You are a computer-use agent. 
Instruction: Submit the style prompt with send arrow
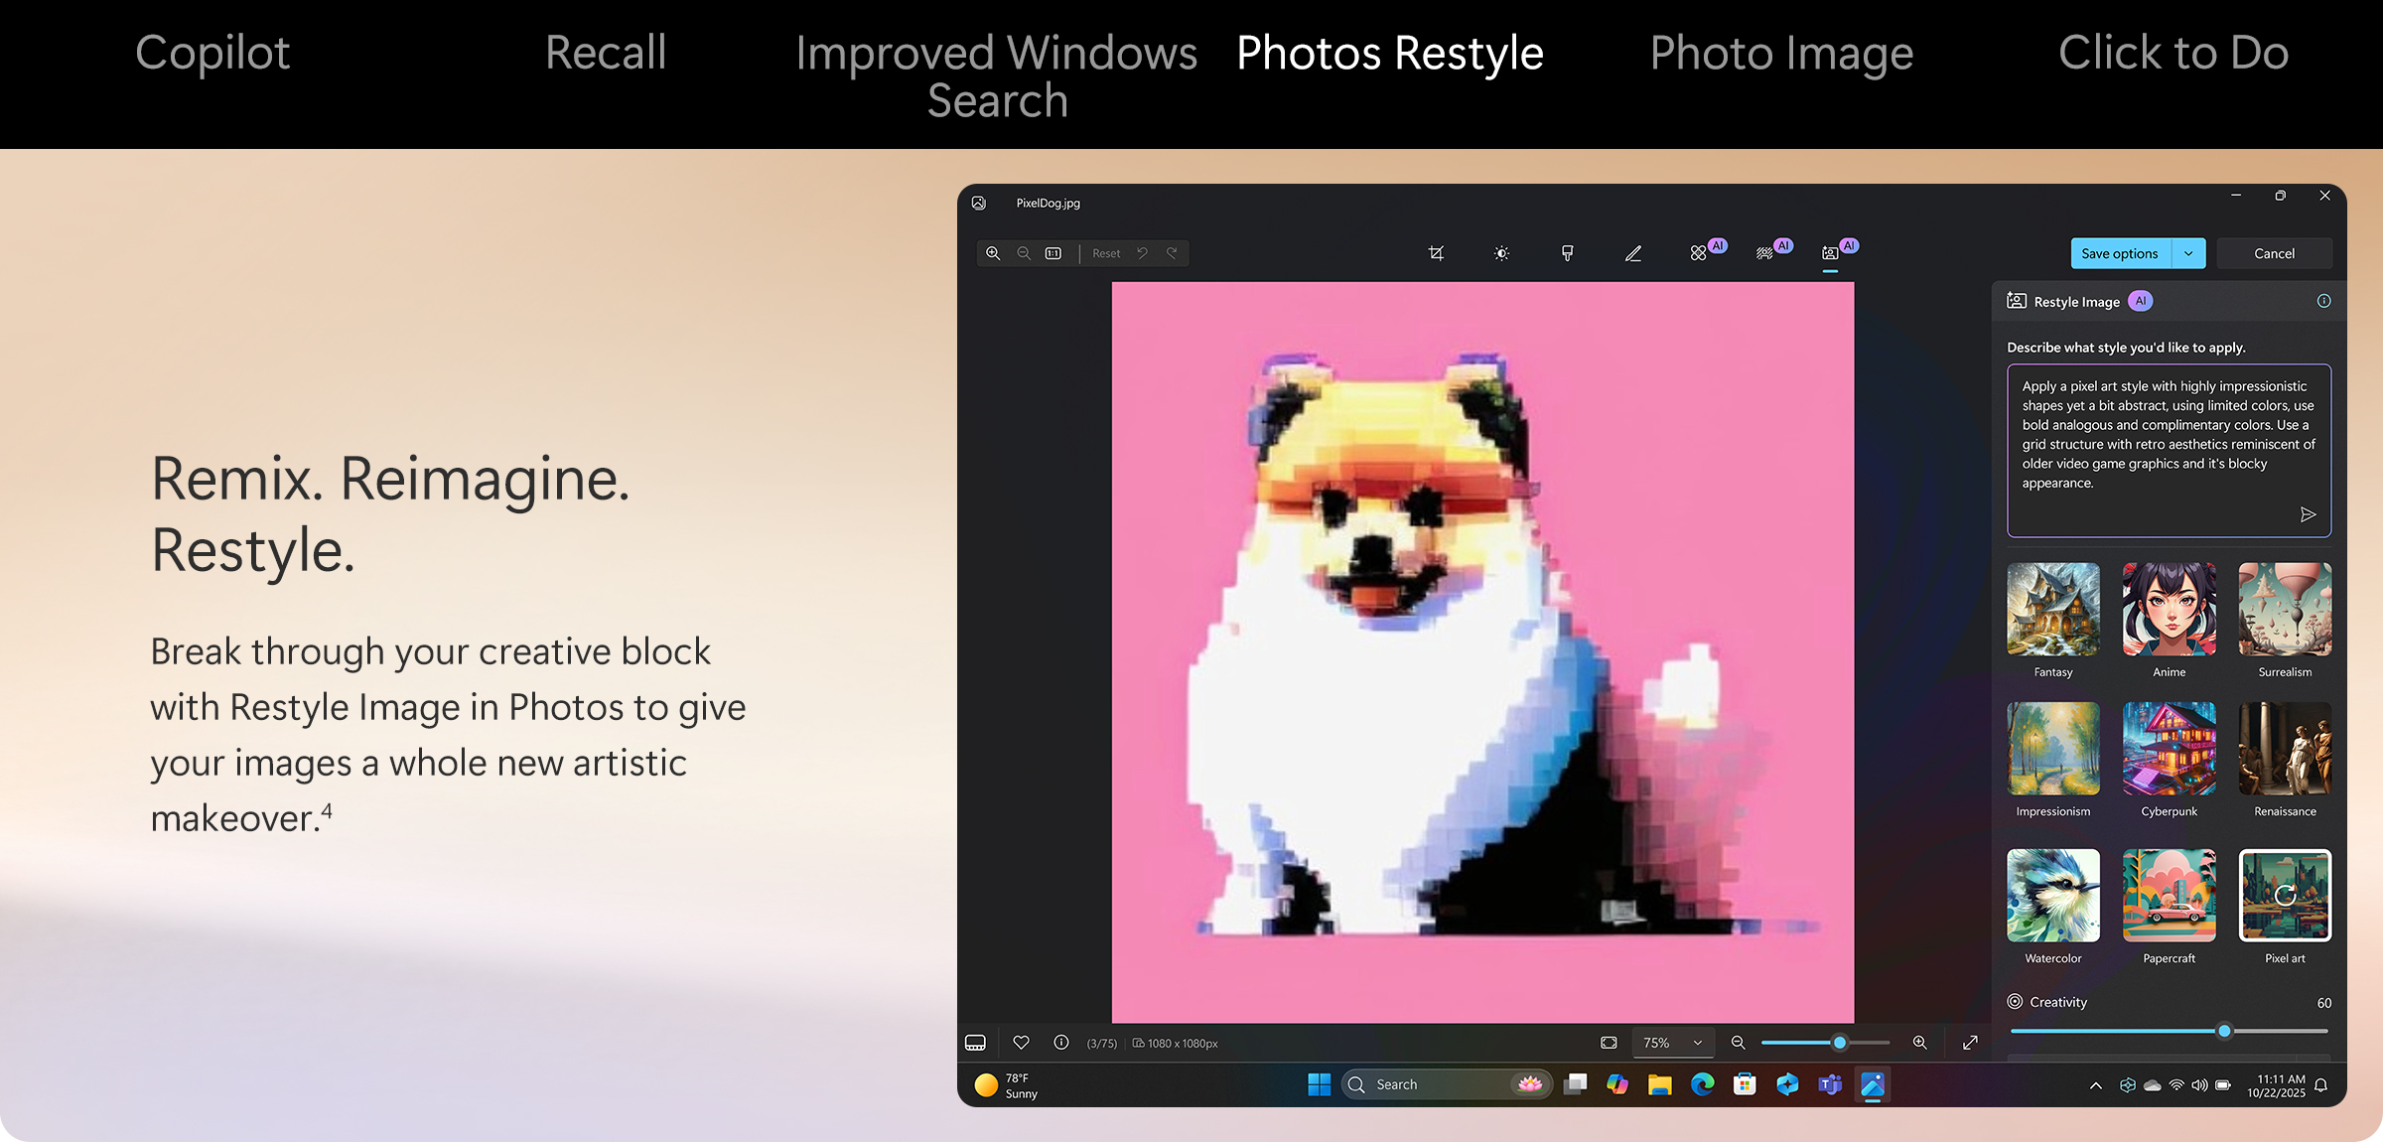tap(2308, 514)
